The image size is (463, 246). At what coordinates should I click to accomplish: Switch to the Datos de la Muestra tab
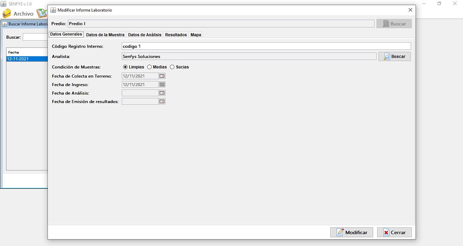(105, 35)
